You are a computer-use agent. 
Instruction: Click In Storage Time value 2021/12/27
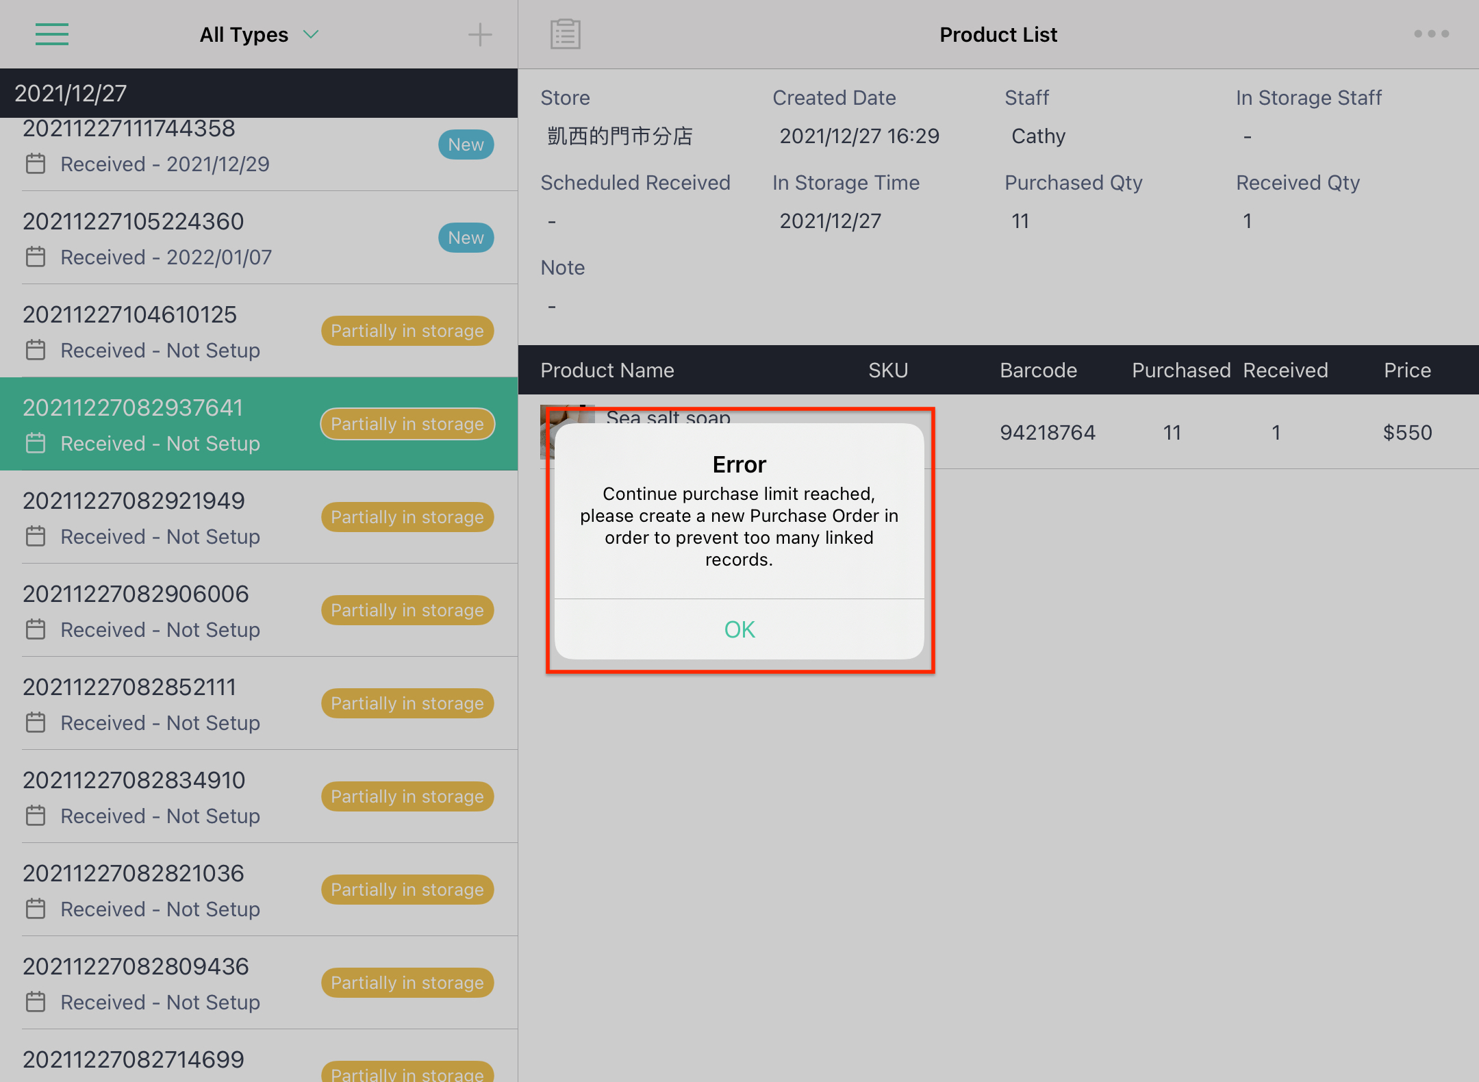(x=830, y=221)
